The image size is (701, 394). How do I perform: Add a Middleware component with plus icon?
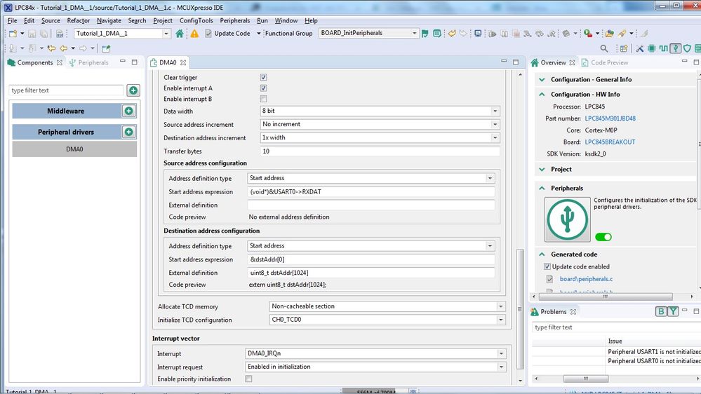pyautogui.click(x=128, y=111)
